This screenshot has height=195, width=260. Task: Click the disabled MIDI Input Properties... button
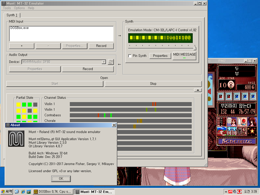75,46
